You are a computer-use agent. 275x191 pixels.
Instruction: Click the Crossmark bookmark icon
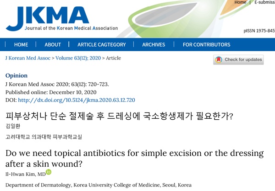(x=219, y=60)
